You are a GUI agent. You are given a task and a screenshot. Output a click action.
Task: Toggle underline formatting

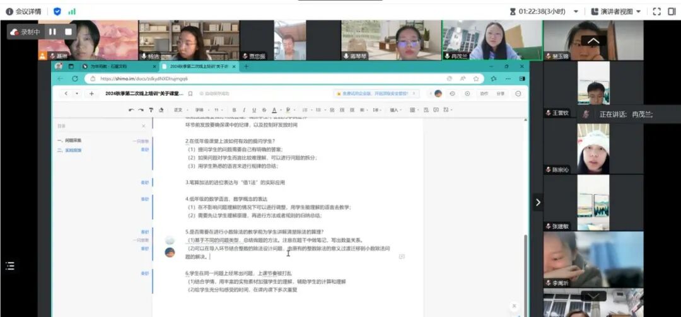coord(254,110)
